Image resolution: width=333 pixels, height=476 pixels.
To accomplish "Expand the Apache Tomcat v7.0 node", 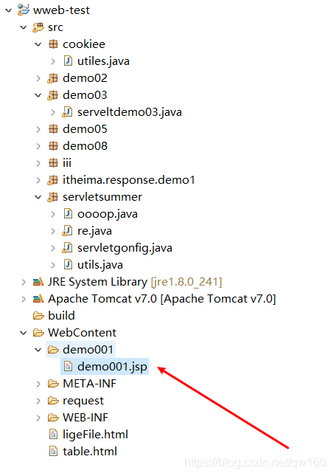I will pyautogui.click(x=24, y=300).
